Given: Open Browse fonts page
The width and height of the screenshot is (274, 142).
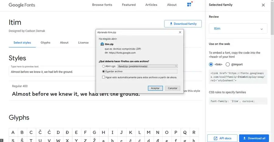Looking at the screenshot, I should tap(102, 5).
